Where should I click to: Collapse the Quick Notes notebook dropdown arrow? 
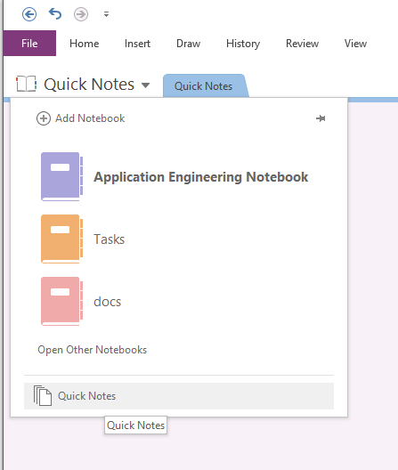coord(145,85)
